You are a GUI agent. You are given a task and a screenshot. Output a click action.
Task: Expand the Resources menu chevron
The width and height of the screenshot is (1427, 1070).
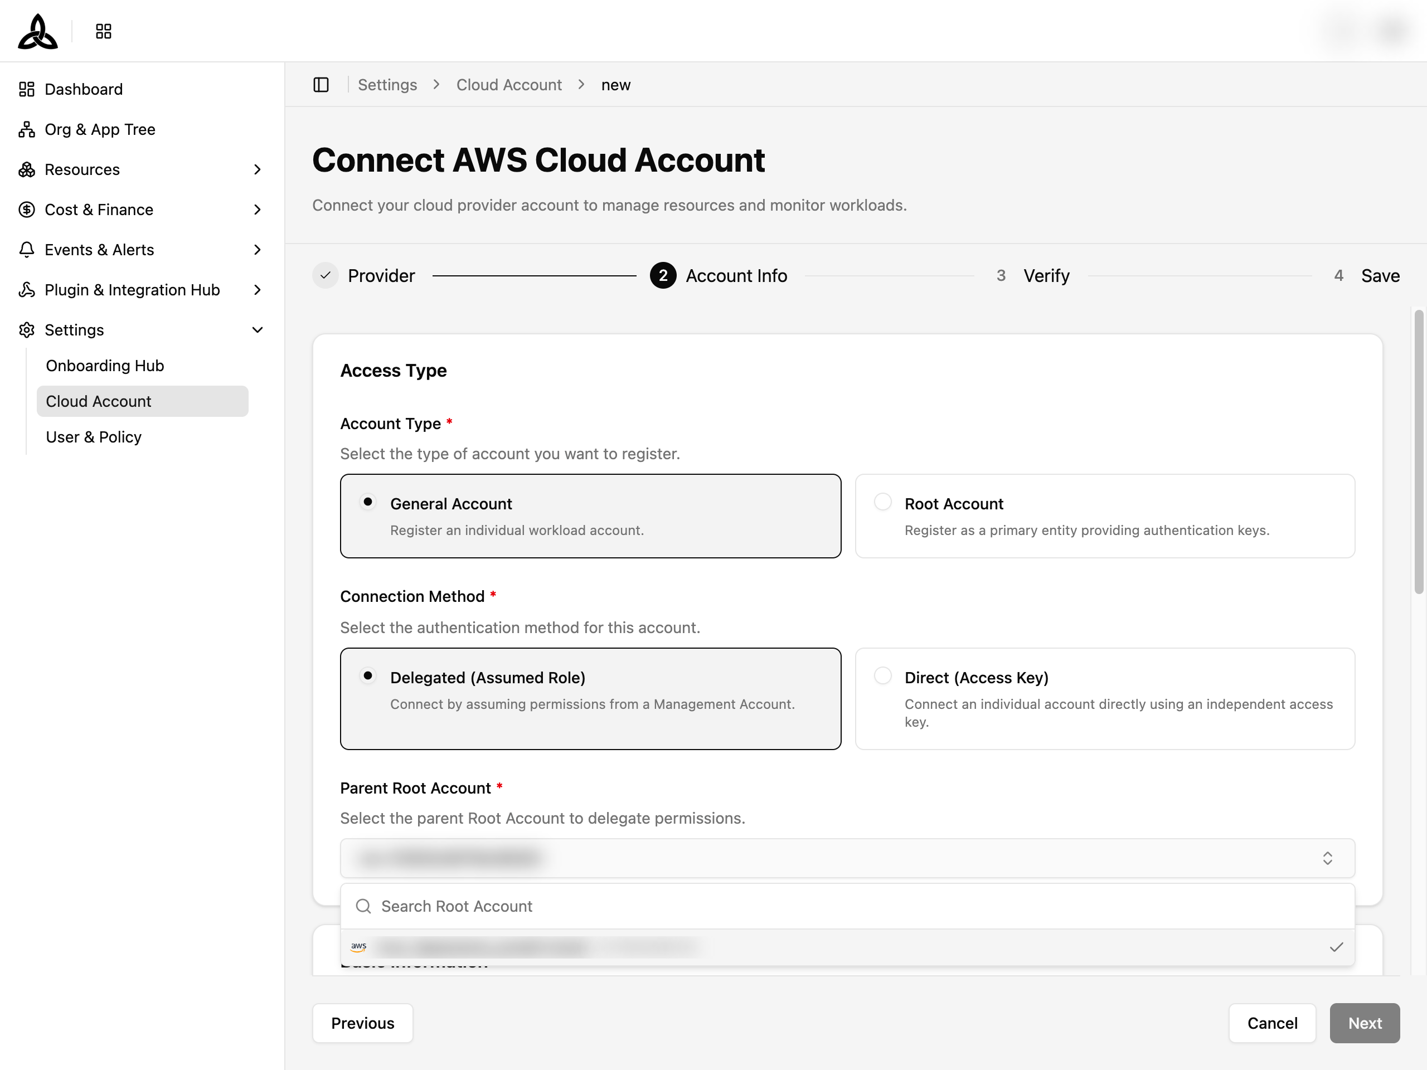coord(258,169)
